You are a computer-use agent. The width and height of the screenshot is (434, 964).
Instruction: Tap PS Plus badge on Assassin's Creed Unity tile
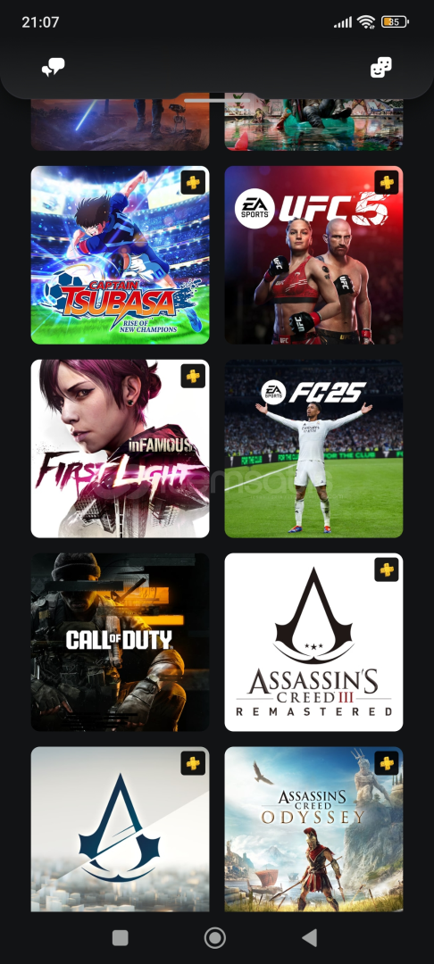[193, 763]
